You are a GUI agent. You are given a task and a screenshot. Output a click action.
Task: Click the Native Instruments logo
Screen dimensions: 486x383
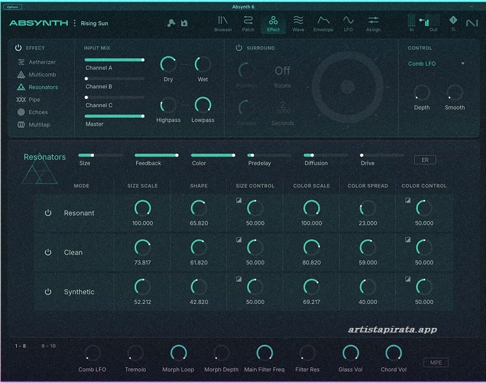point(472,23)
